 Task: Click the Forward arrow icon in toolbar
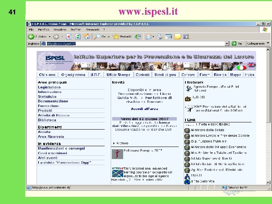[x=56, y=37]
